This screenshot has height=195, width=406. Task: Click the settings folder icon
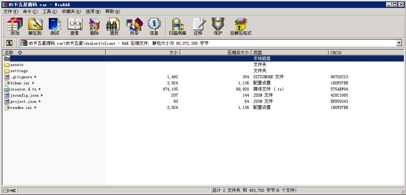(x=7, y=71)
